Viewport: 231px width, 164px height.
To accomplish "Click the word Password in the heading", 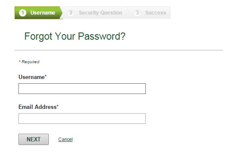I will coord(101,36).
